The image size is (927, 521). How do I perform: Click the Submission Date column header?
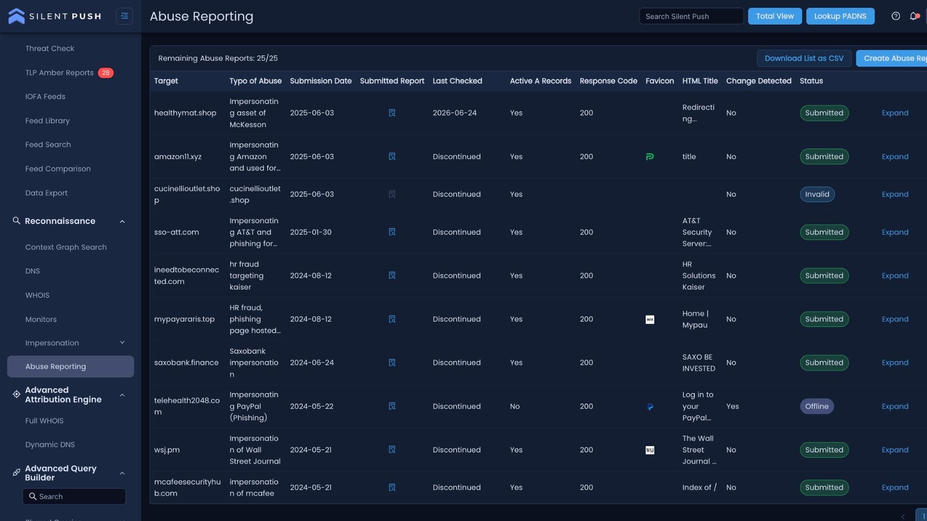[321, 81]
